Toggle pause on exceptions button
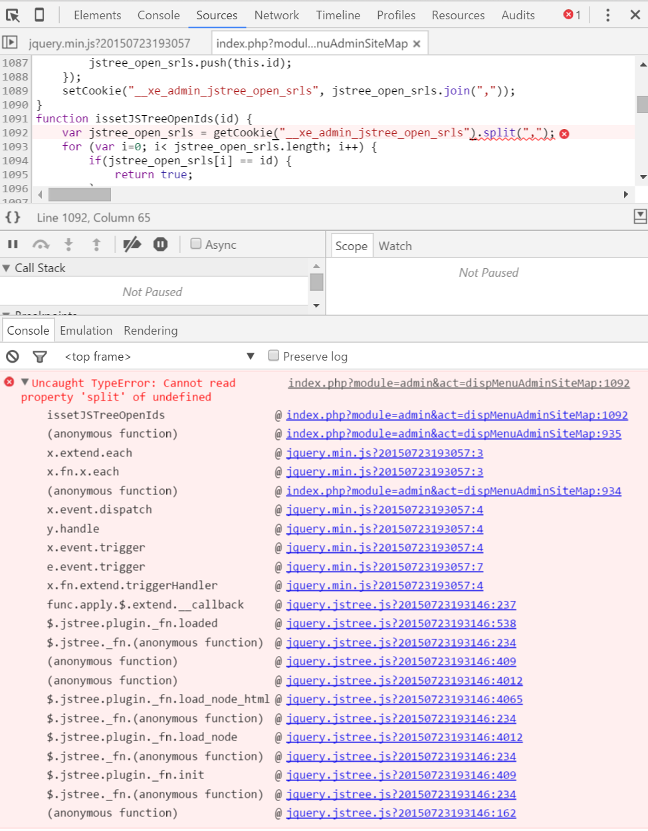The height and width of the screenshot is (831, 648). coord(161,245)
